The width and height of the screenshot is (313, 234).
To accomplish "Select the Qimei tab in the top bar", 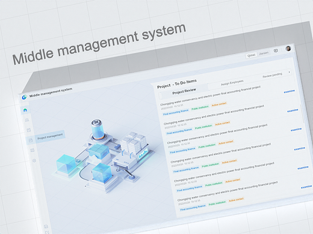I will pos(251,55).
